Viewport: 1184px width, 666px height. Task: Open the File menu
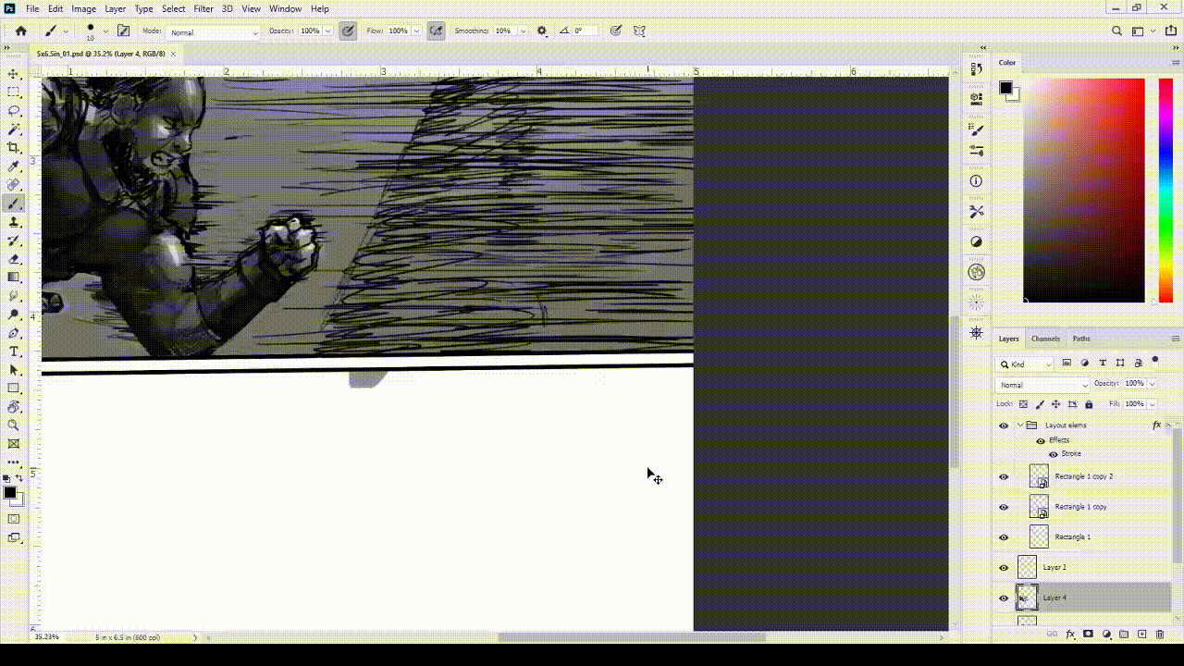click(32, 8)
